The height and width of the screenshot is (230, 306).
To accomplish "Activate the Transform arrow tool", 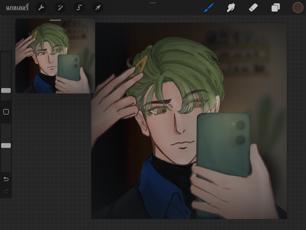I will (98, 8).
